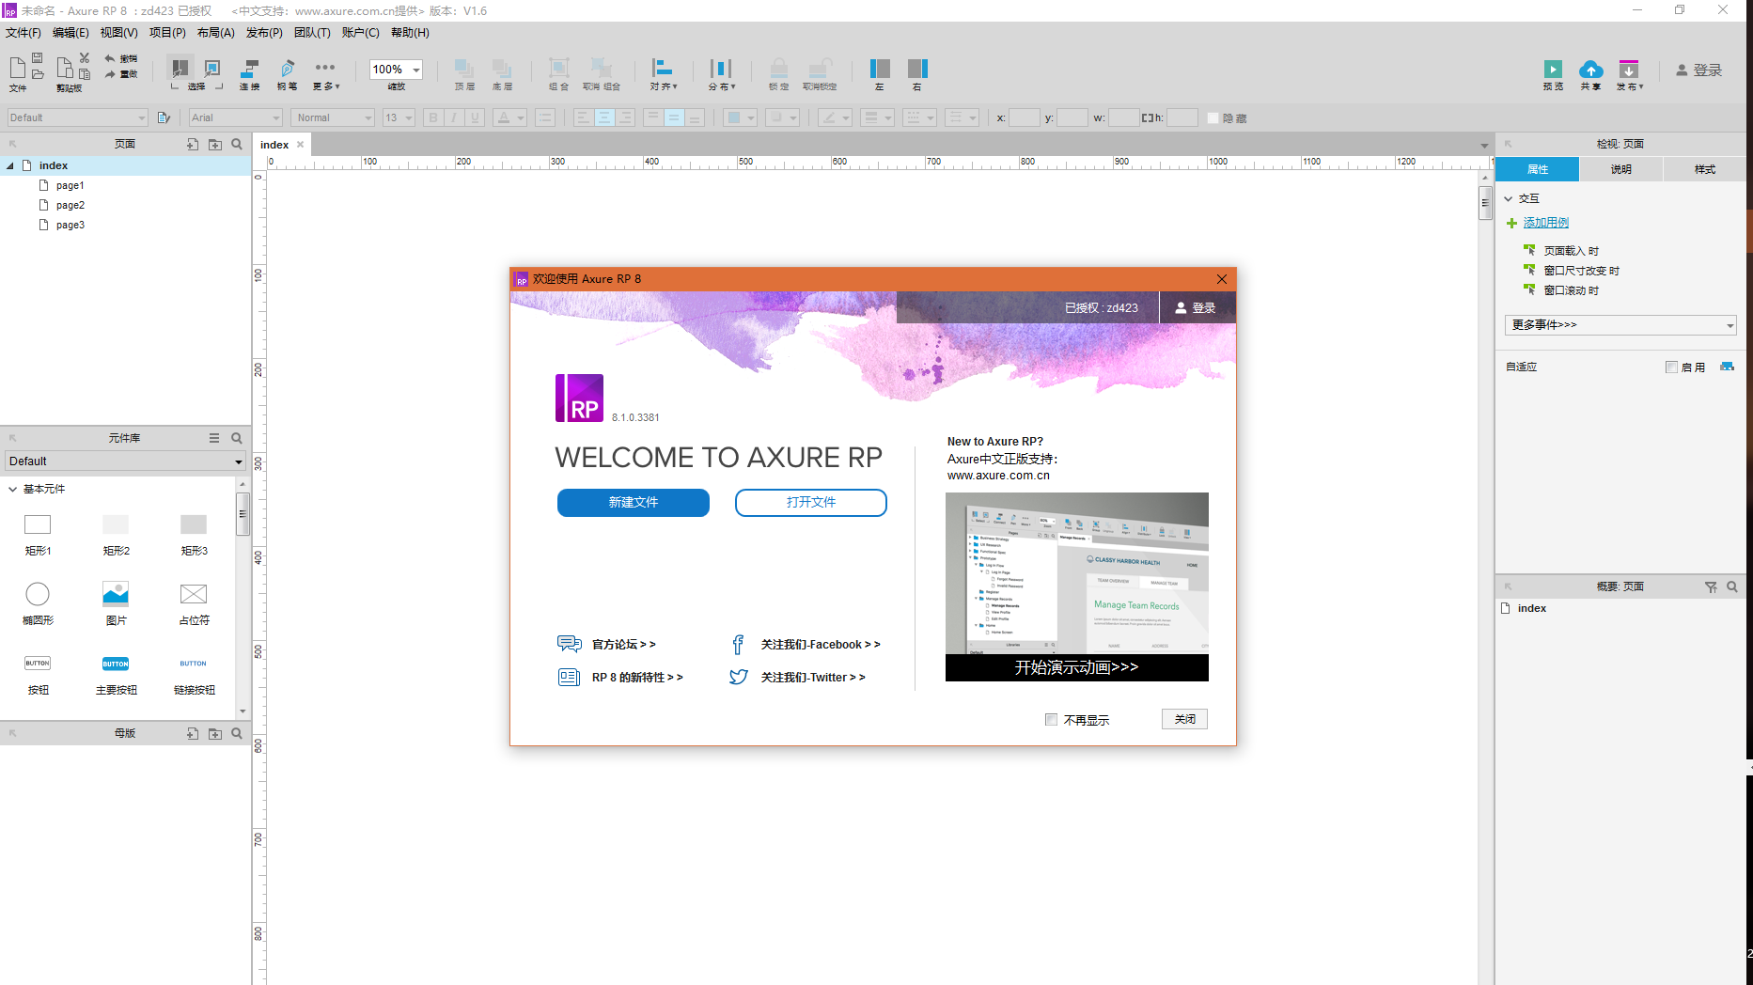Toggle underline formatting button

(x=475, y=117)
